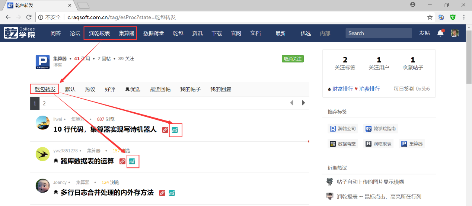Select the 优选 filter tab

click(x=133, y=89)
